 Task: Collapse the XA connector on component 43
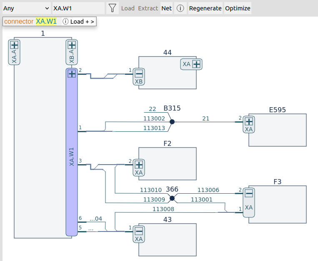[x=139, y=231]
